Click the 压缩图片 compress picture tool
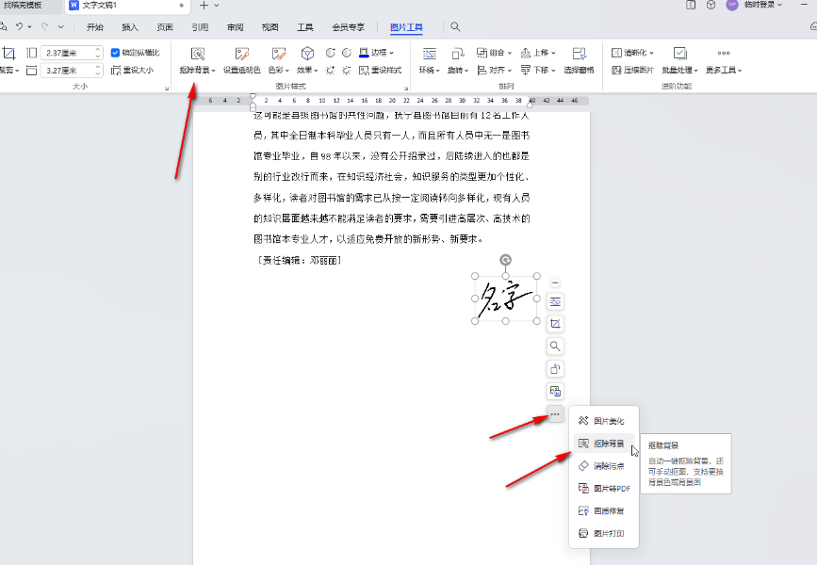The height and width of the screenshot is (565, 817). click(x=632, y=70)
